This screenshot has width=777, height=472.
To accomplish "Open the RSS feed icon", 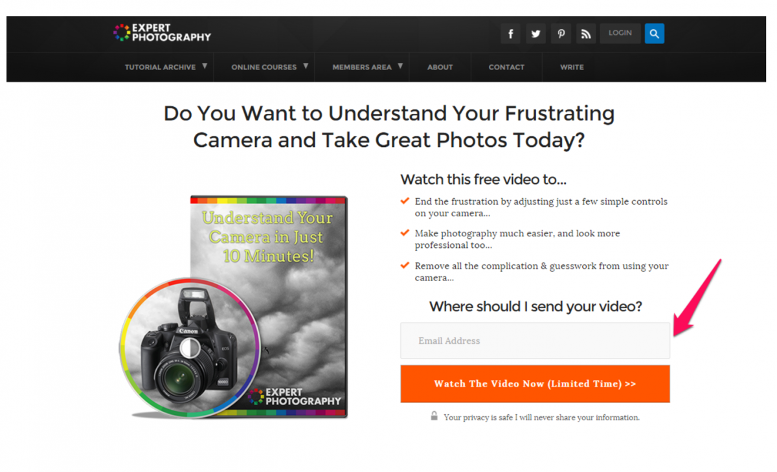I will 586,34.
